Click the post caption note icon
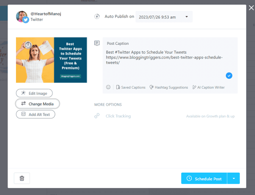 pos(97,43)
